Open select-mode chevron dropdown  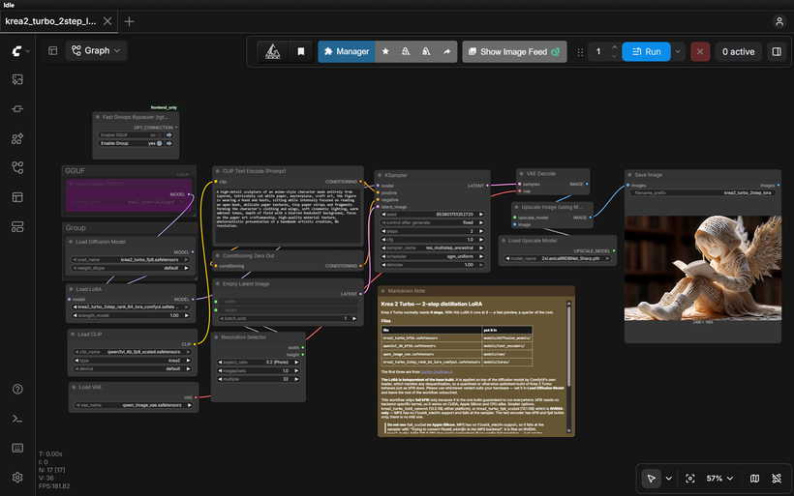pyautogui.click(x=668, y=479)
